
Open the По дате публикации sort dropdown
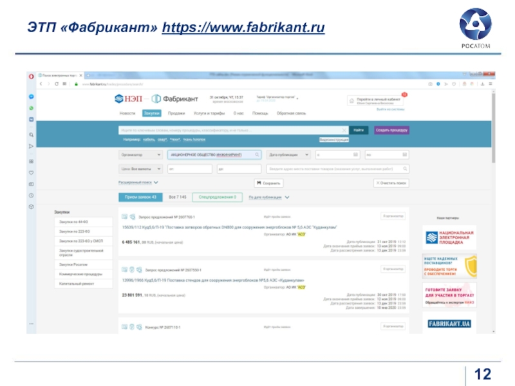click(x=269, y=198)
